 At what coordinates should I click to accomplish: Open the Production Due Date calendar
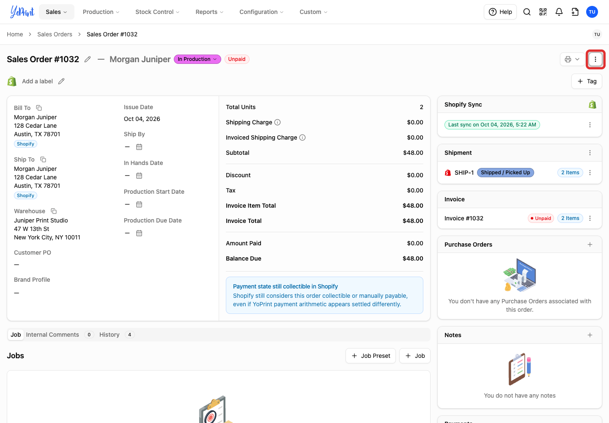[x=139, y=233]
